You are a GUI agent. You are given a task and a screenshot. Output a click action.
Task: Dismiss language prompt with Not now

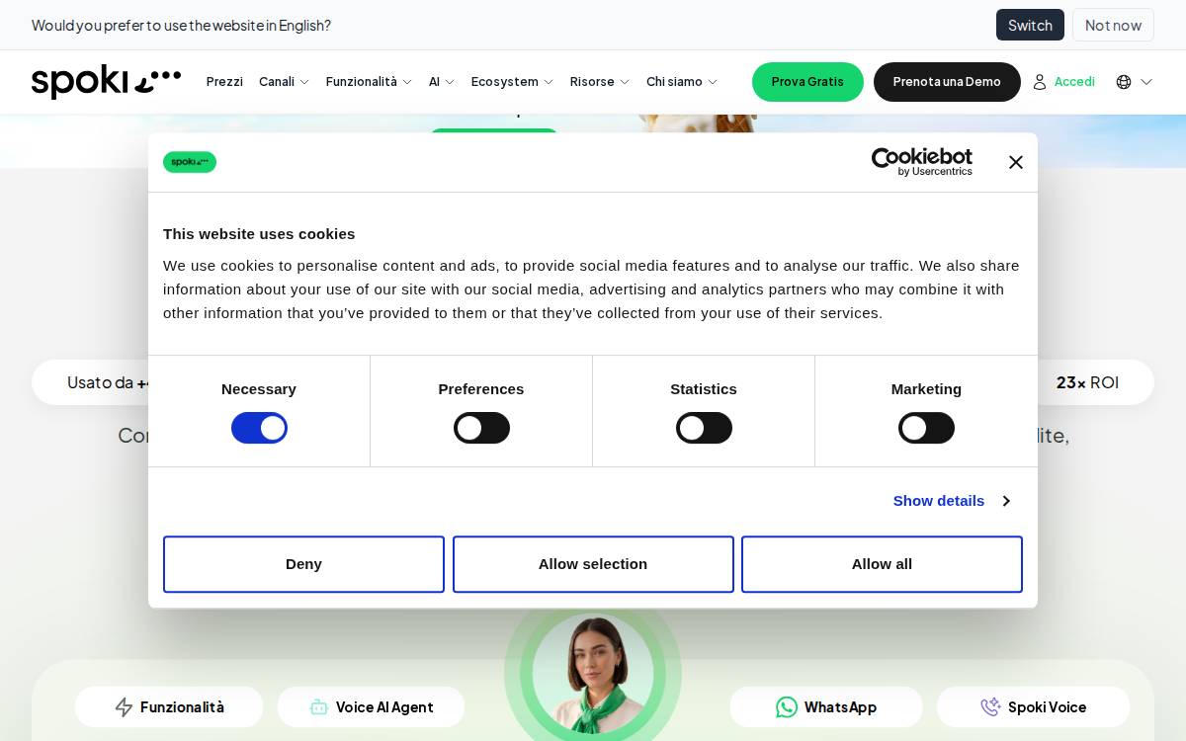click(1113, 25)
